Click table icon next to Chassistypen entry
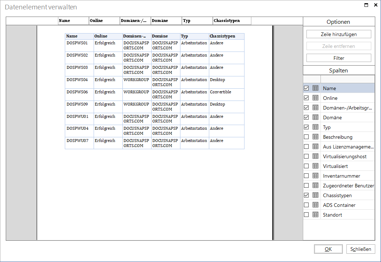Image resolution: width=381 pixels, height=262 pixels. [315, 195]
